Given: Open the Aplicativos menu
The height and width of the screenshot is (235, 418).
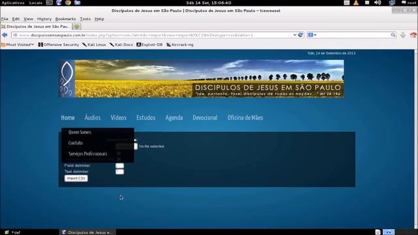Looking at the screenshot, I should pos(13,3).
